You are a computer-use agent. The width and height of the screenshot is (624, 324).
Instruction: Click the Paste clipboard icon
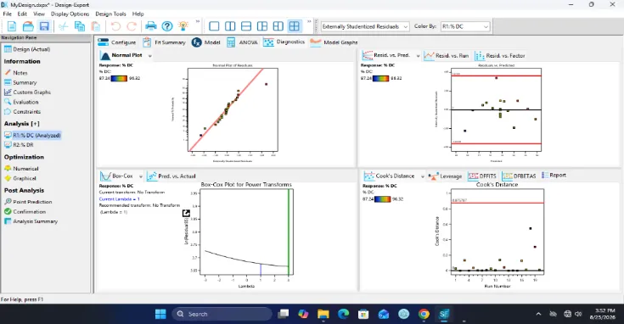tap(95, 26)
